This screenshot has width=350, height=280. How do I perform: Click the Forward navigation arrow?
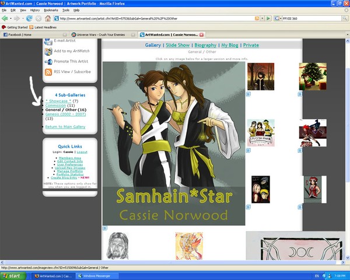17,18
